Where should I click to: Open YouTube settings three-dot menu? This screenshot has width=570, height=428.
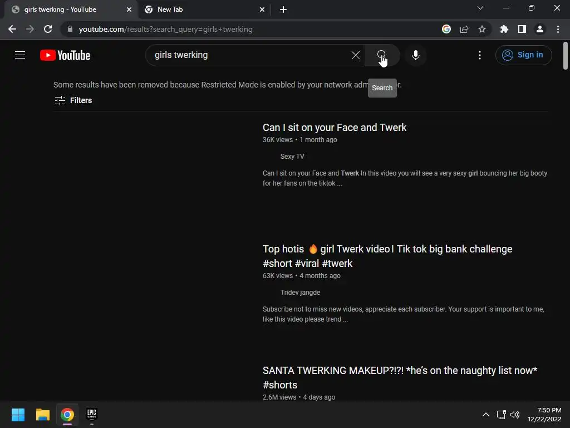(x=480, y=55)
